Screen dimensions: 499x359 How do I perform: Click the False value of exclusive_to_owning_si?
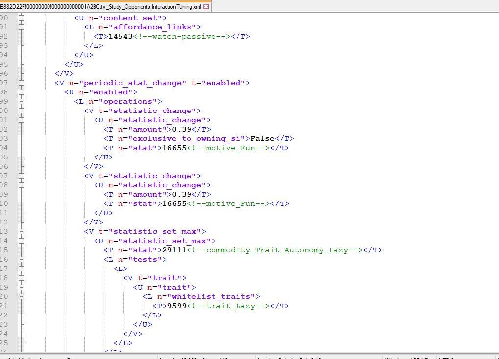[262, 139]
